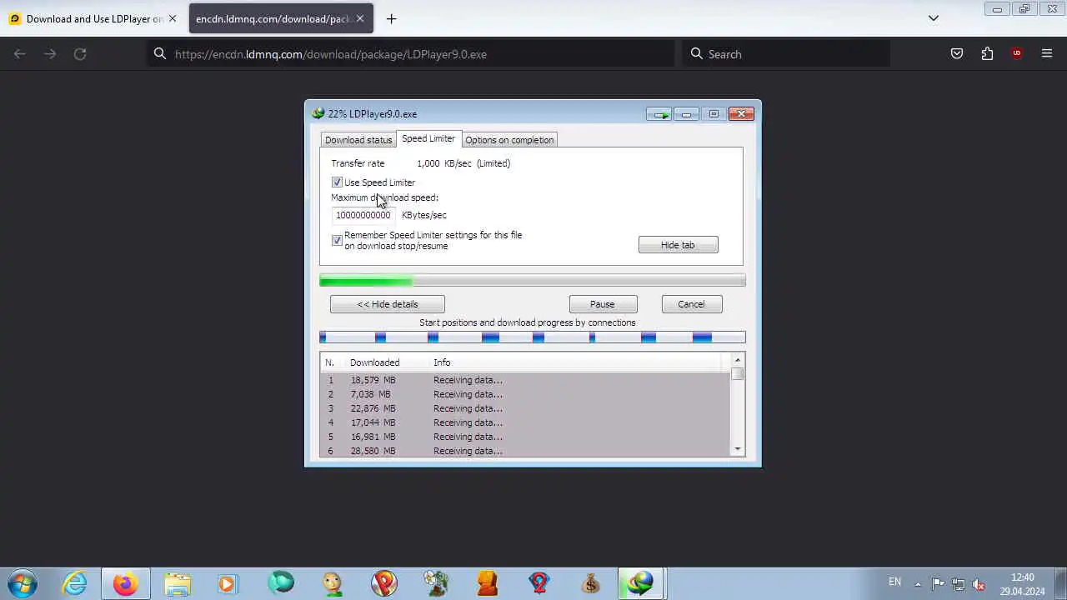Screen dimensions: 1067x600
Task: Click the muted volume tray icon
Action: point(979,584)
